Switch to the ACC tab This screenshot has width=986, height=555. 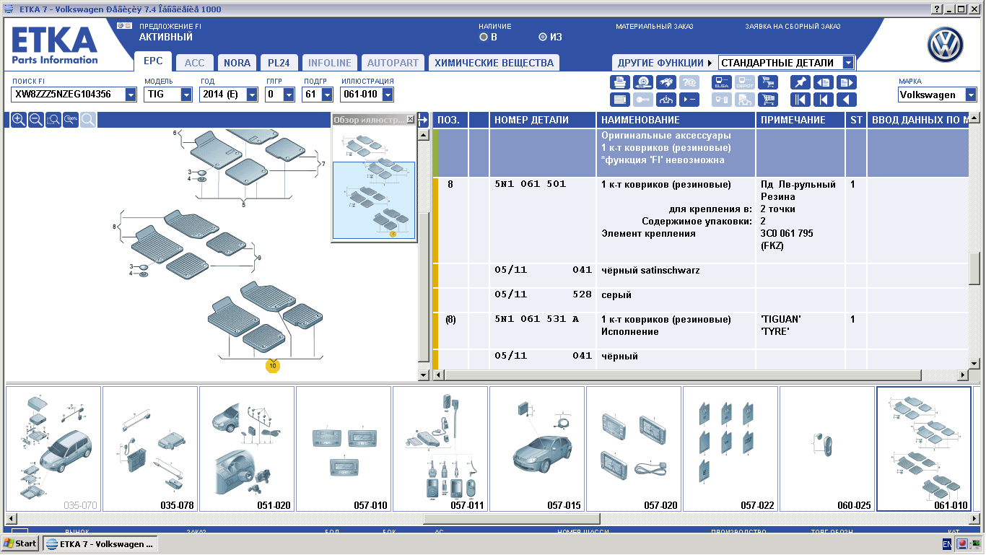(195, 63)
